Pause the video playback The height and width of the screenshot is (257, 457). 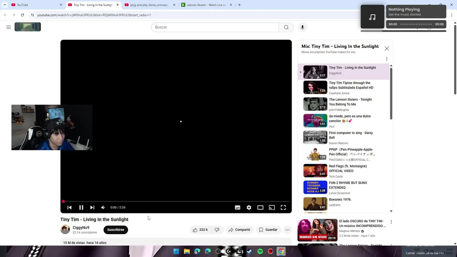(x=81, y=207)
